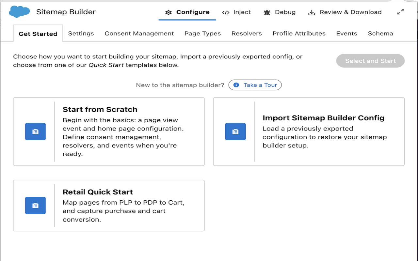The height and width of the screenshot is (261, 418).
Task: Click the Salesforce cloud logo
Action: (x=20, y=12)
